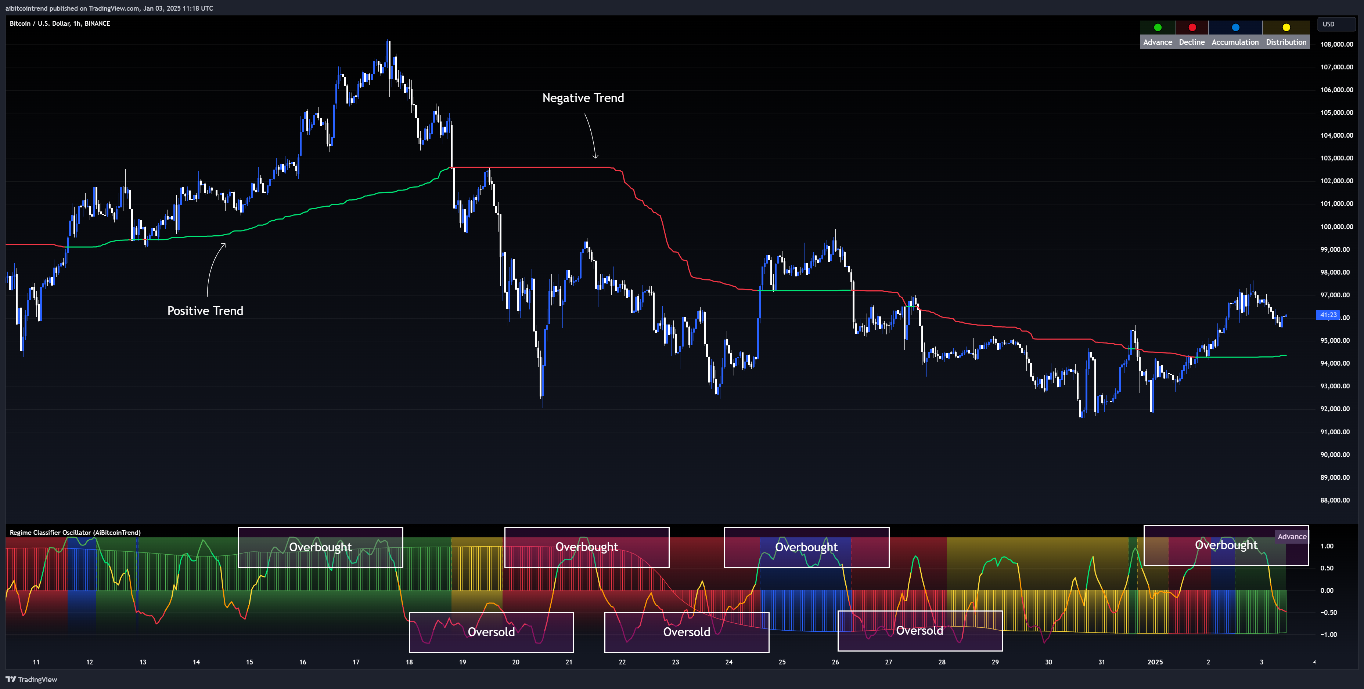Click the Advance regime tag in the oscillator pane
Image resolution: width=1364 pixels, height=689 pixels.
1292,537
